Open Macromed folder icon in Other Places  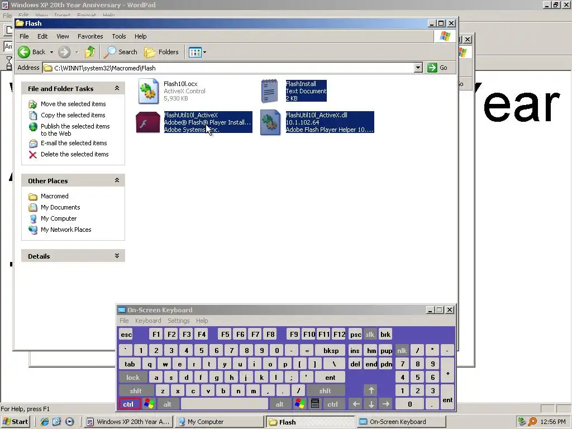point(33,197)
